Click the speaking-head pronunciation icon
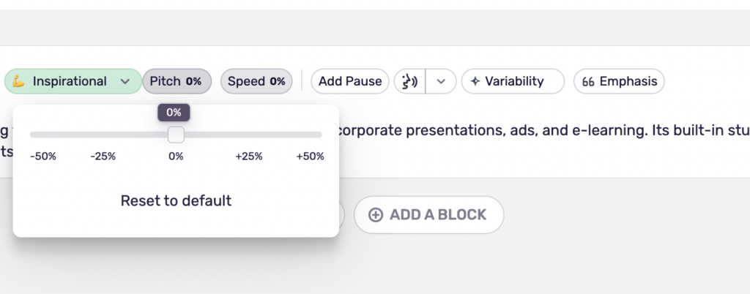Viewport: 750px width, 294px height. pos(409,81)
